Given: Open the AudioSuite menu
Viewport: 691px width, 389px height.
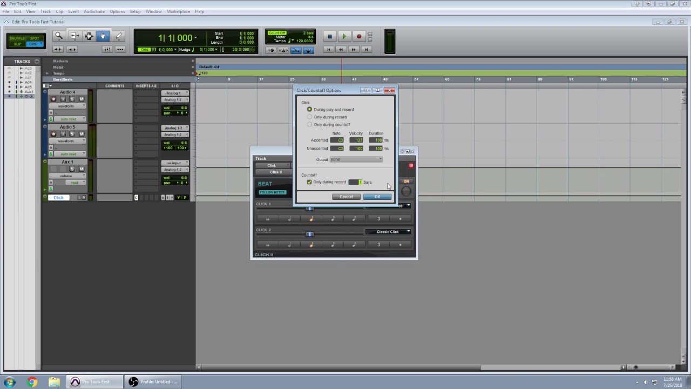Looking at the screenshot, I should click(x=94, y=11).
